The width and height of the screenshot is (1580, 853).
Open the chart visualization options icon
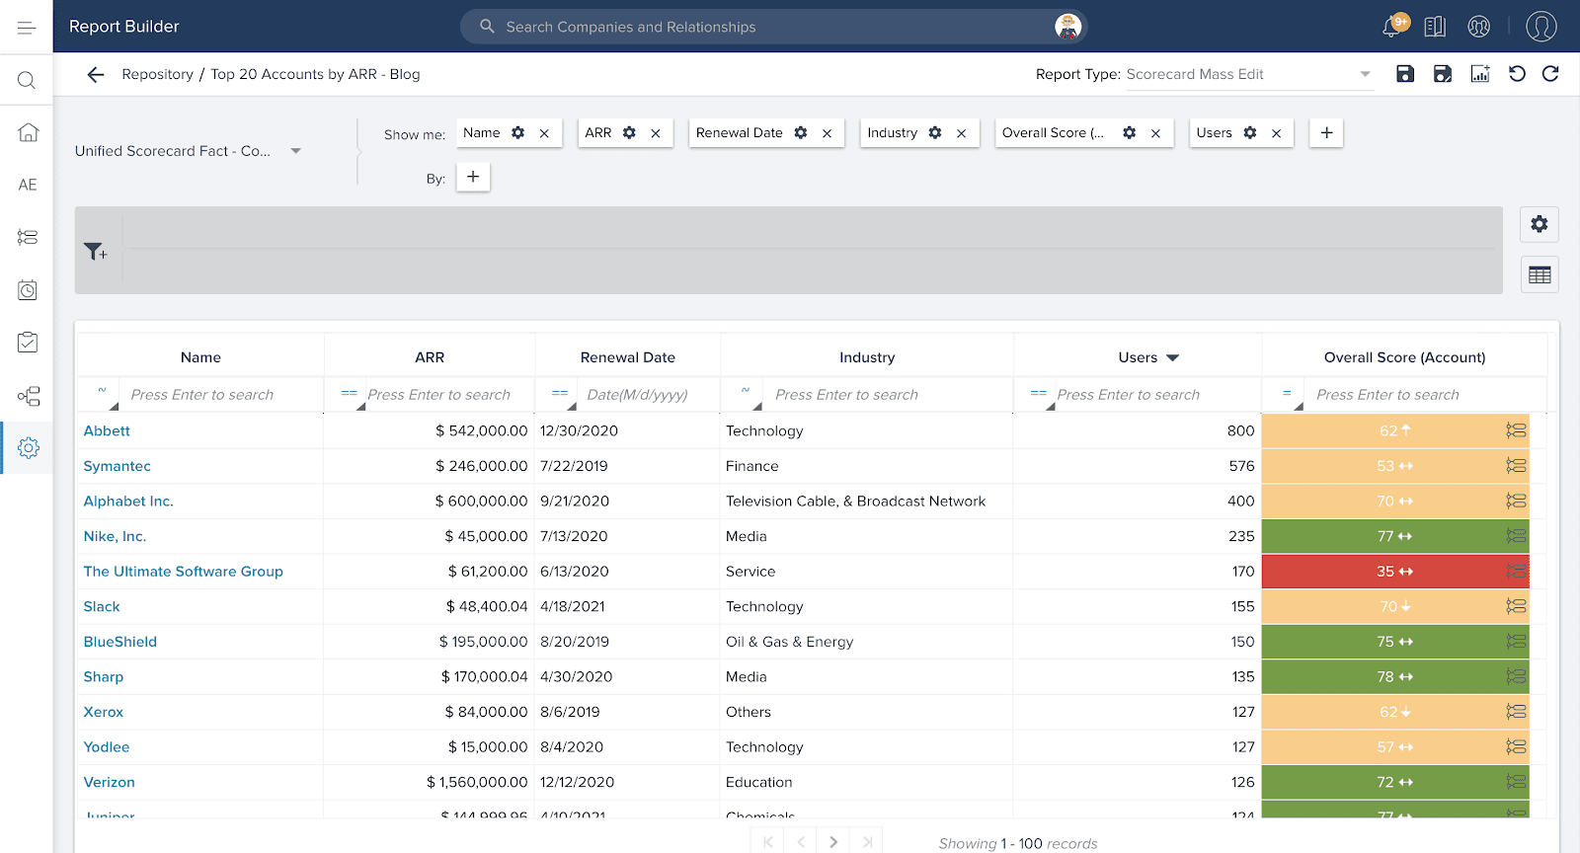[x=1480, y=74]
